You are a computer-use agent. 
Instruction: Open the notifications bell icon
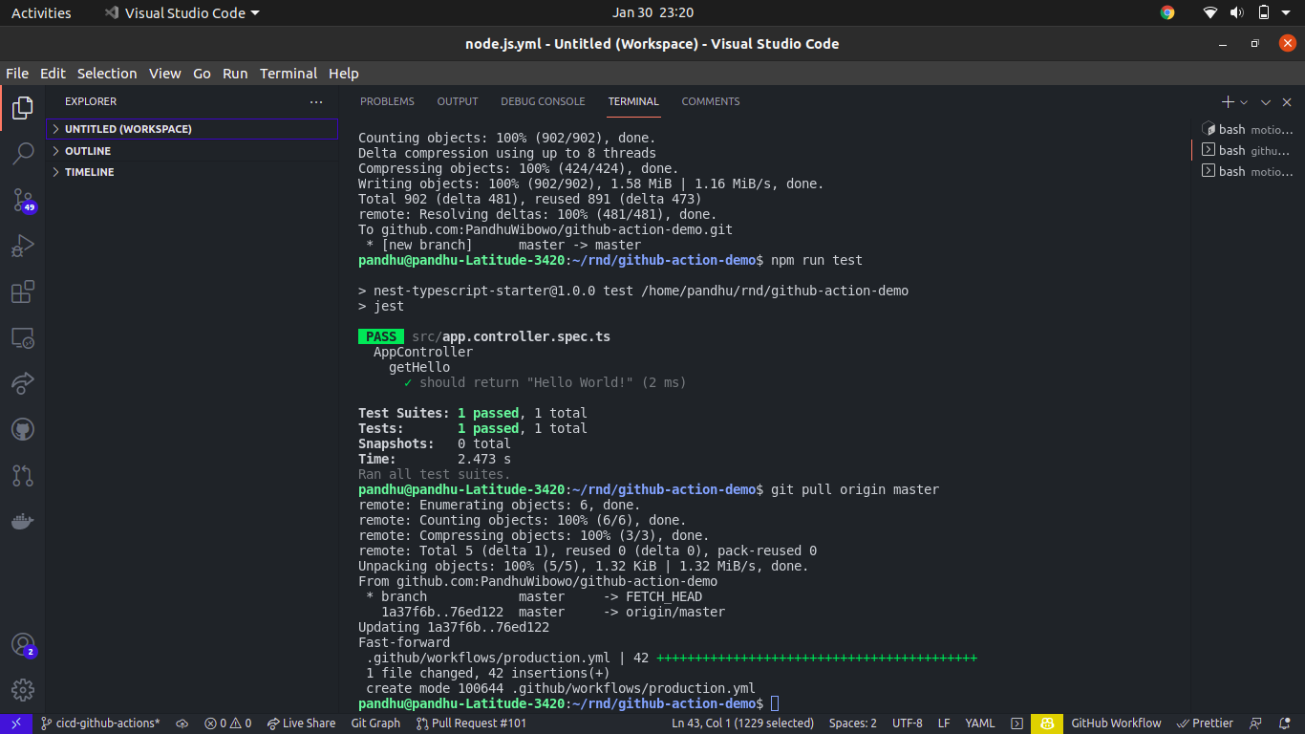[1285, 723]
